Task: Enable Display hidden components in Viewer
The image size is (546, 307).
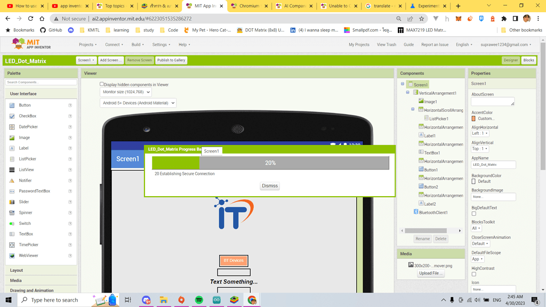Action: [101, 84]
